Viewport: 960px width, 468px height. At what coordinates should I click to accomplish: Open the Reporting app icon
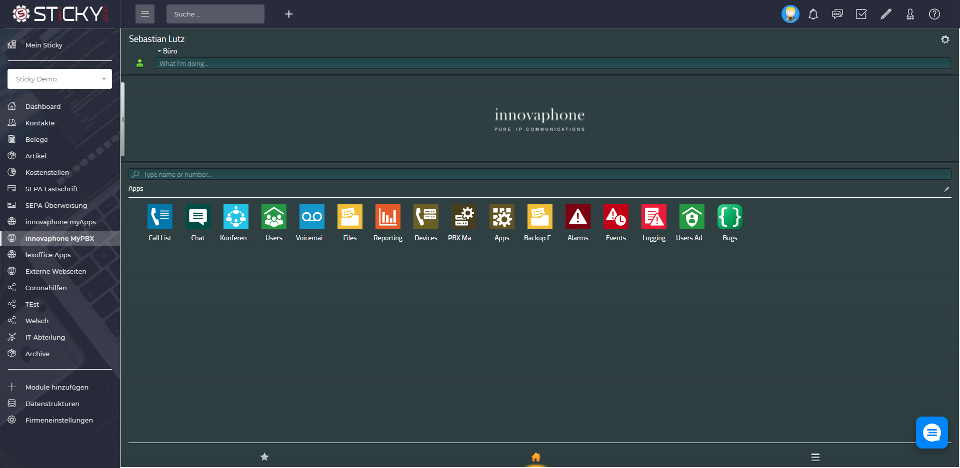coord(388,217)
